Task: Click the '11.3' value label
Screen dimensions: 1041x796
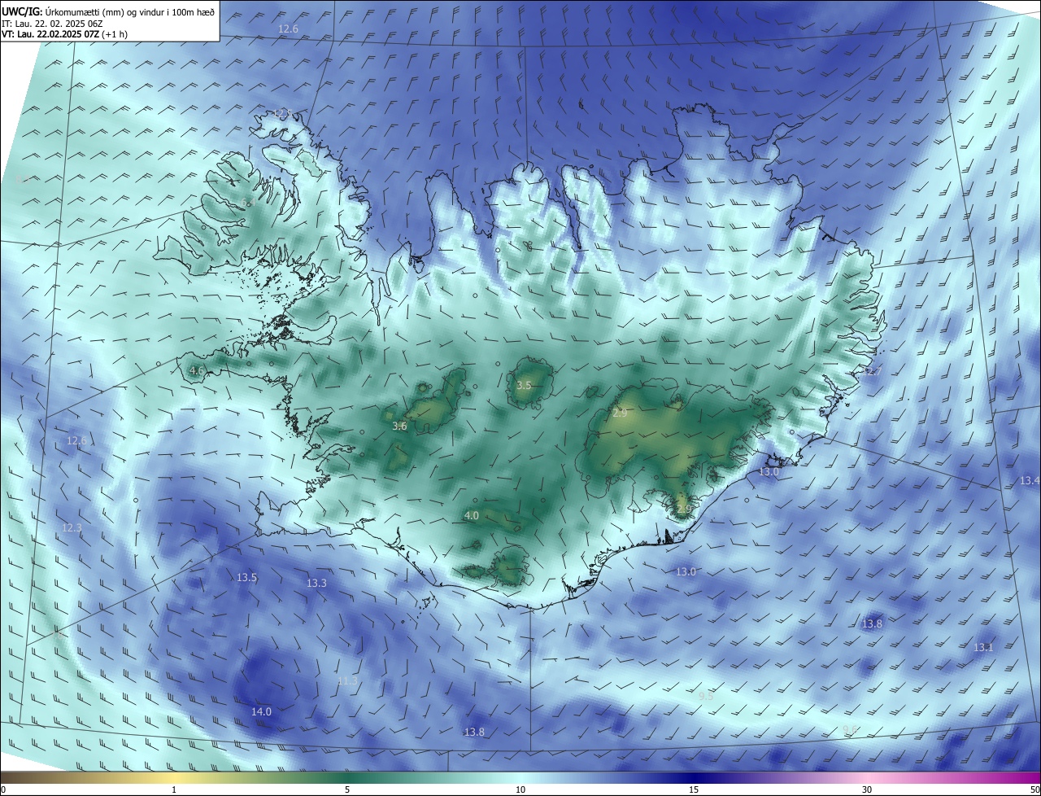Action: (348, 680)
